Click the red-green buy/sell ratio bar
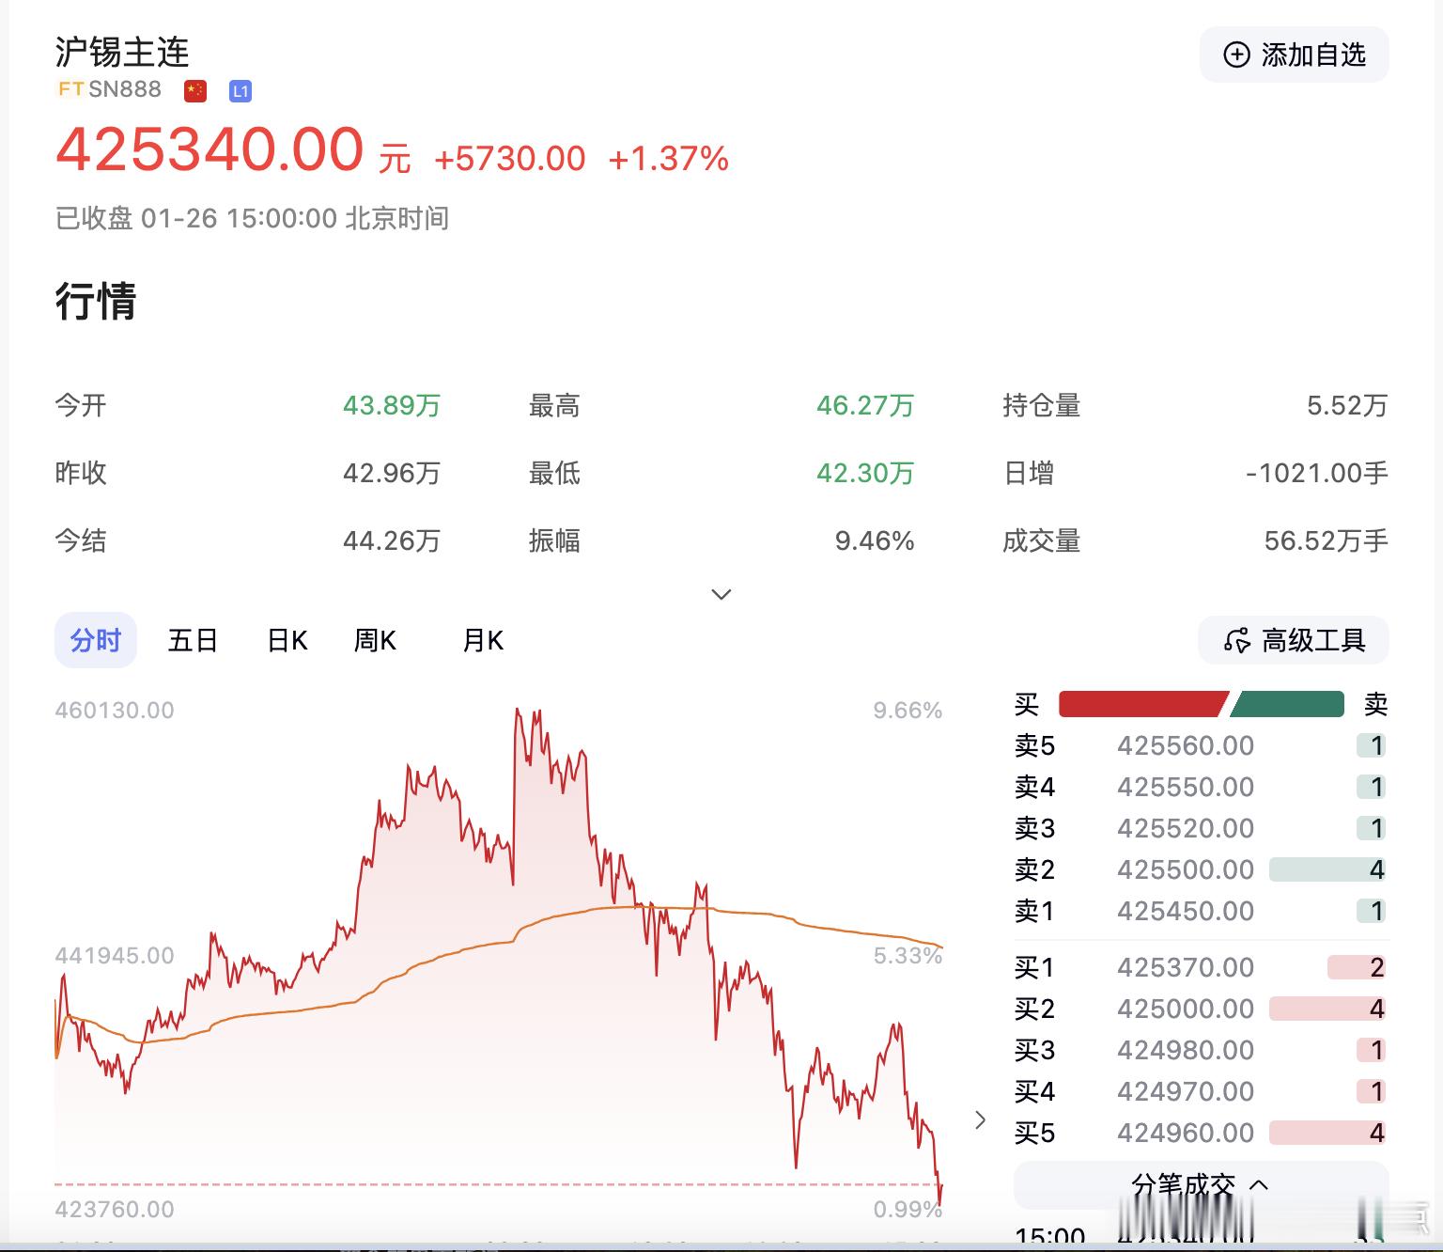Screen dimensions: 1443x1252 (1202, 703)
